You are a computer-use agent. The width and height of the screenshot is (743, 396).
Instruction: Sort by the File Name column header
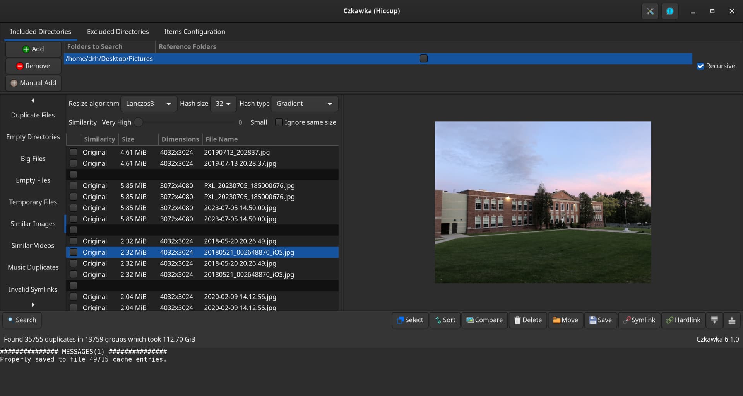(270, 139)
